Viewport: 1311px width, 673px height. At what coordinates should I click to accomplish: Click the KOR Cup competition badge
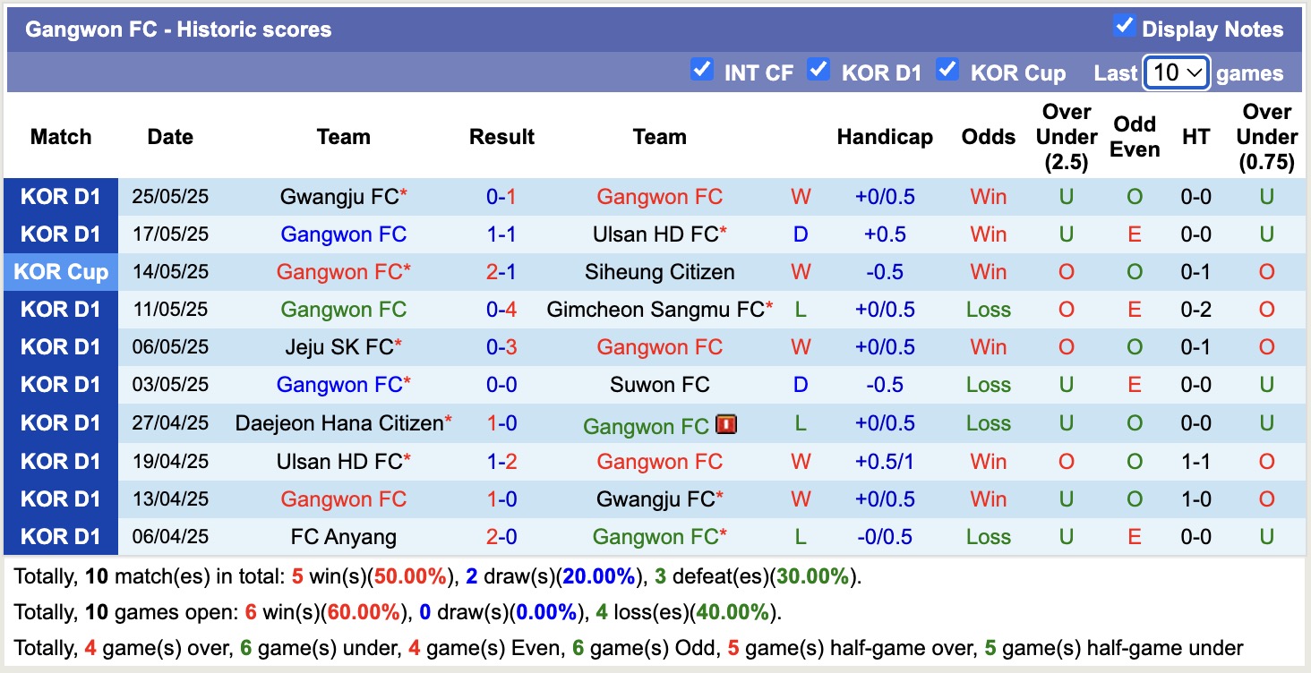coord(60,272)
